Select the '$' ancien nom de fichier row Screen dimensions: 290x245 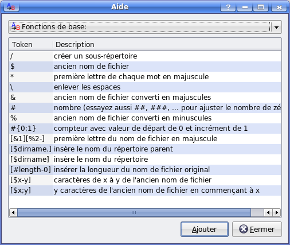(x=145, y=67)
